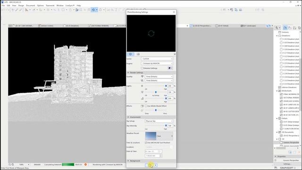Collapse the Render Settings section
Screen dimensions: 302x170
[x=128, y=73]
